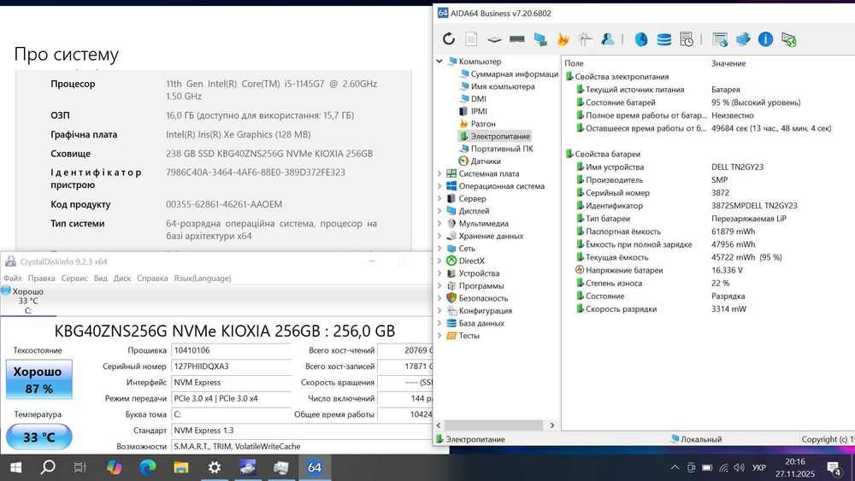The image size is (855, 481).
Task: Click the monitor diagnostics toolbar icon in AIDA64
Action: [x=540, y=39]
